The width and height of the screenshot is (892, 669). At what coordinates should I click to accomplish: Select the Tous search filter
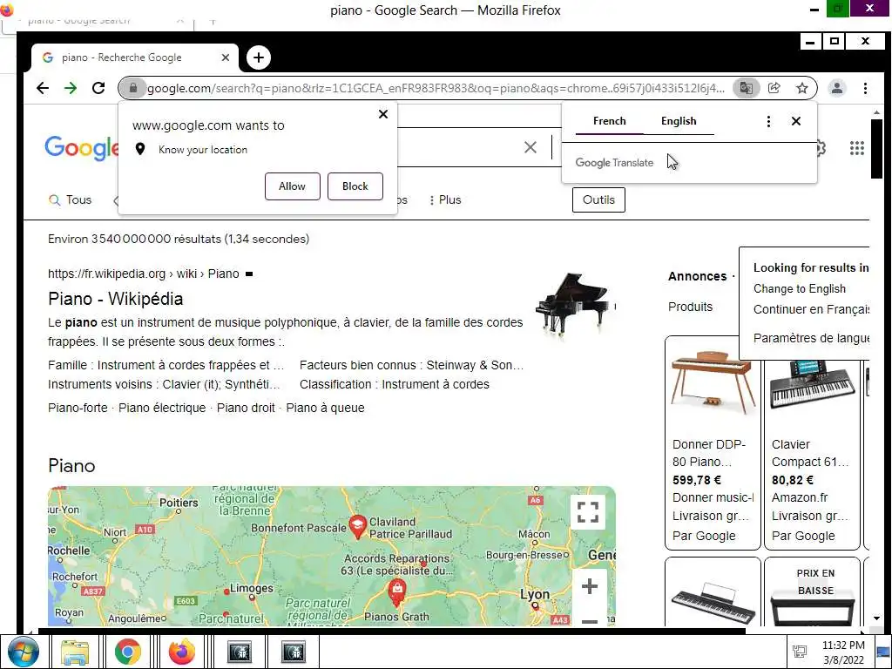(x=71, y=200)
